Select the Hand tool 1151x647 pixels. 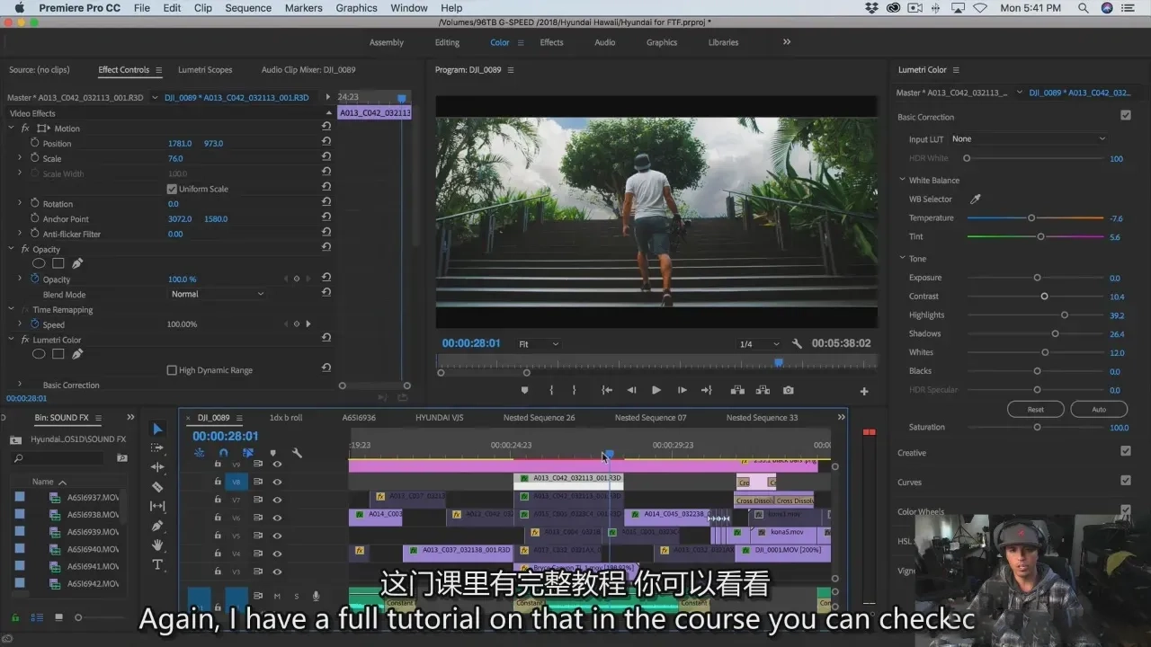[x=158, y=545]
